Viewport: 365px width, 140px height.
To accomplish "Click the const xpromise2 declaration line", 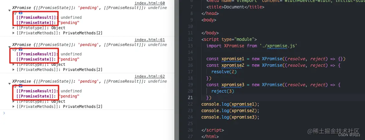I will click(x=273, y=65).
